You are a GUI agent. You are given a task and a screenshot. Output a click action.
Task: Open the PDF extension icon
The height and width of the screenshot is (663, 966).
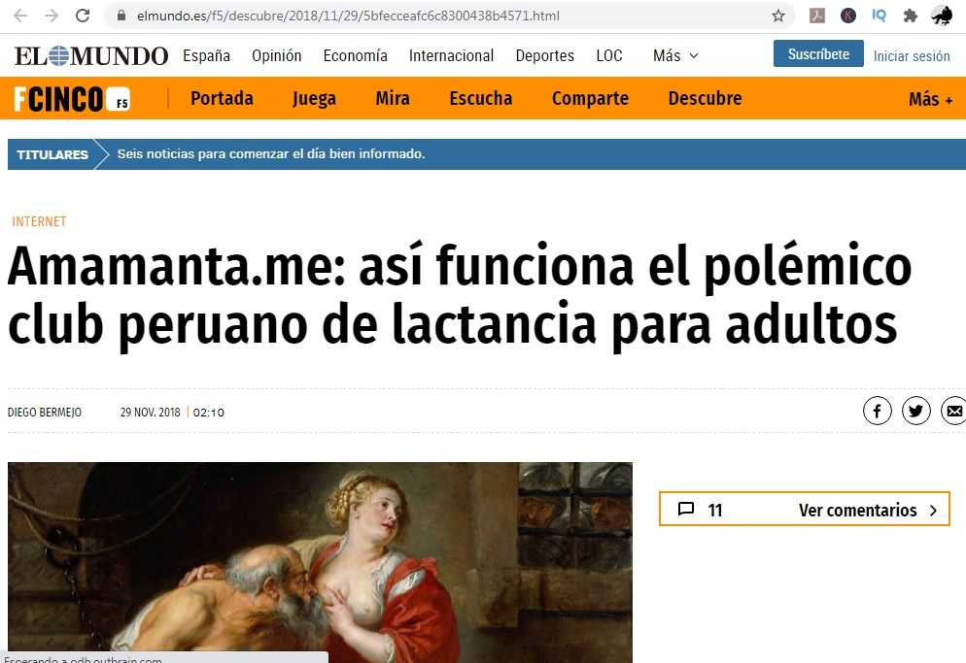[817, 16]
